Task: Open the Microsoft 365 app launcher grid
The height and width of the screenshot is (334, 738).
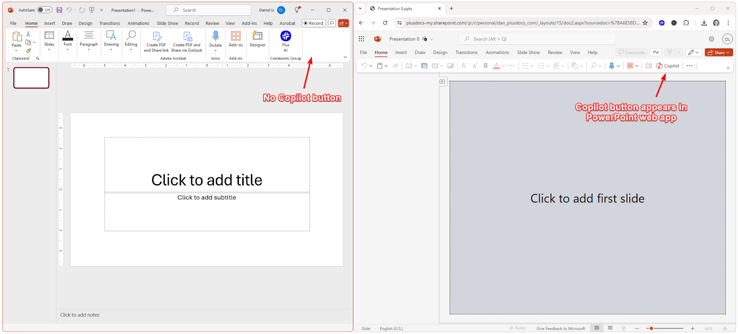Action: tap(362, 39)
